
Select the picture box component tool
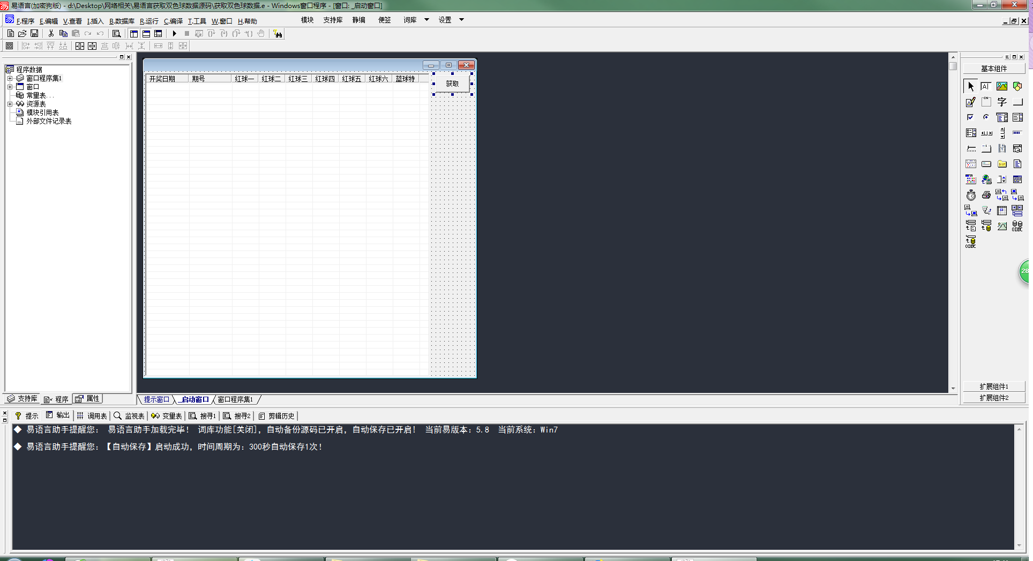coord(1001,86)
